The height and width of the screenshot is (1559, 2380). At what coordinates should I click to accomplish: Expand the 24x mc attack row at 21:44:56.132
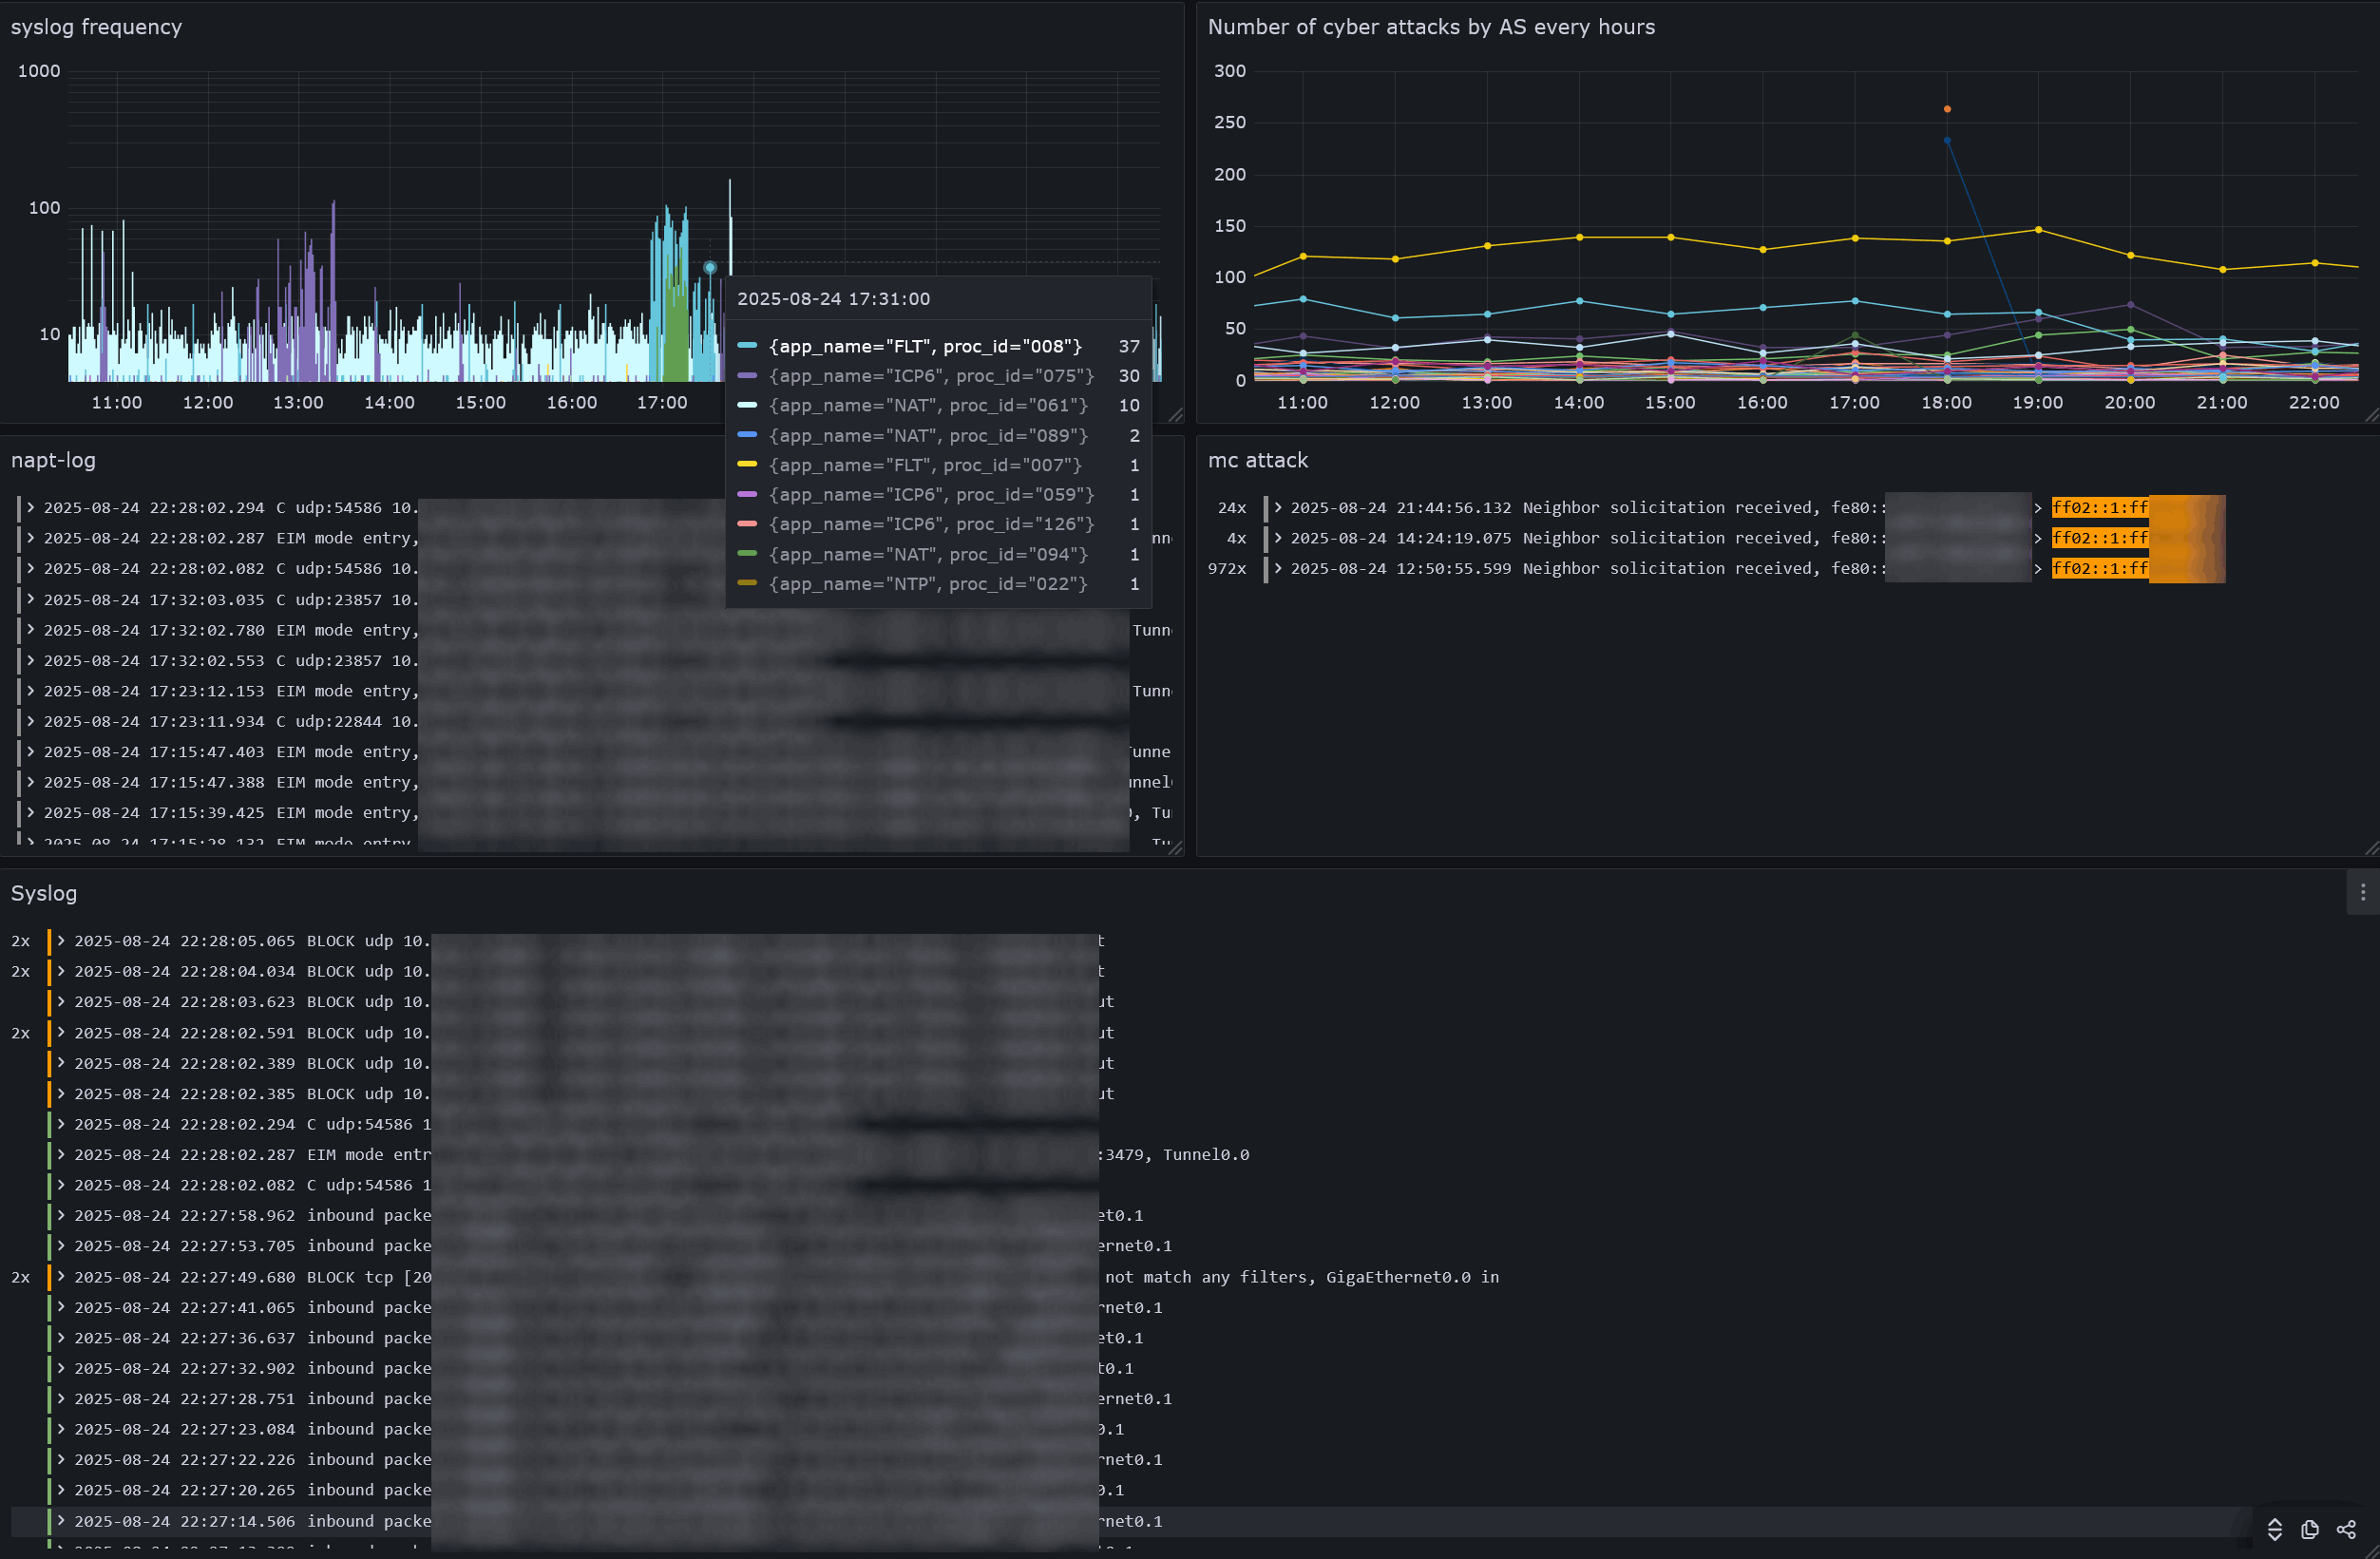[x=1278, y=507]
